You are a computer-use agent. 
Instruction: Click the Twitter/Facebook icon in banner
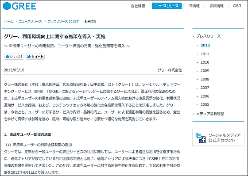[200, 138]
